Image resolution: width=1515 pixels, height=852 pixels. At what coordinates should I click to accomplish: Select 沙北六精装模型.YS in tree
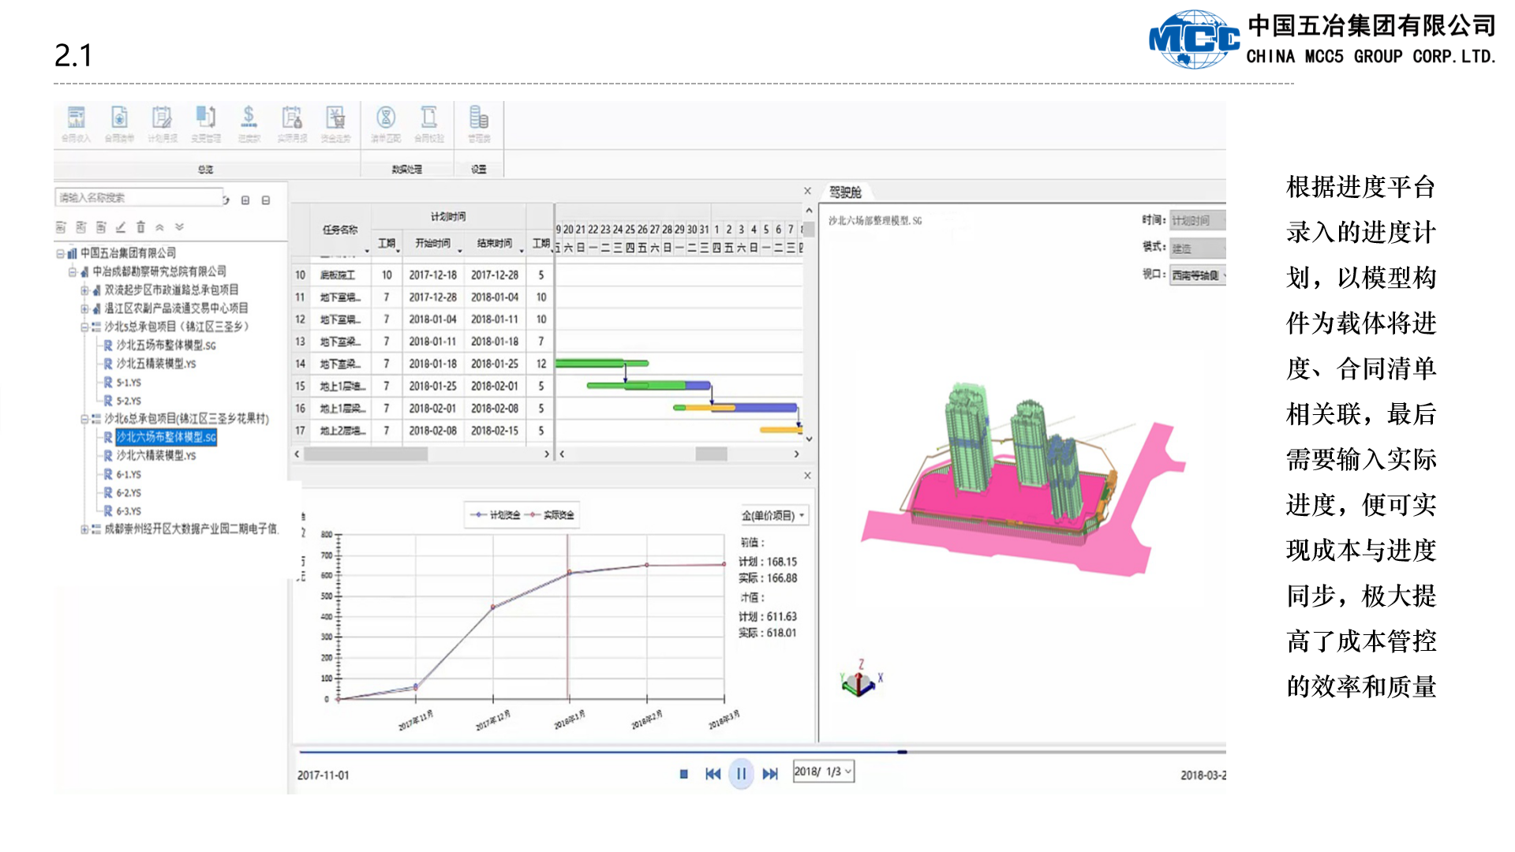(156, 456)
